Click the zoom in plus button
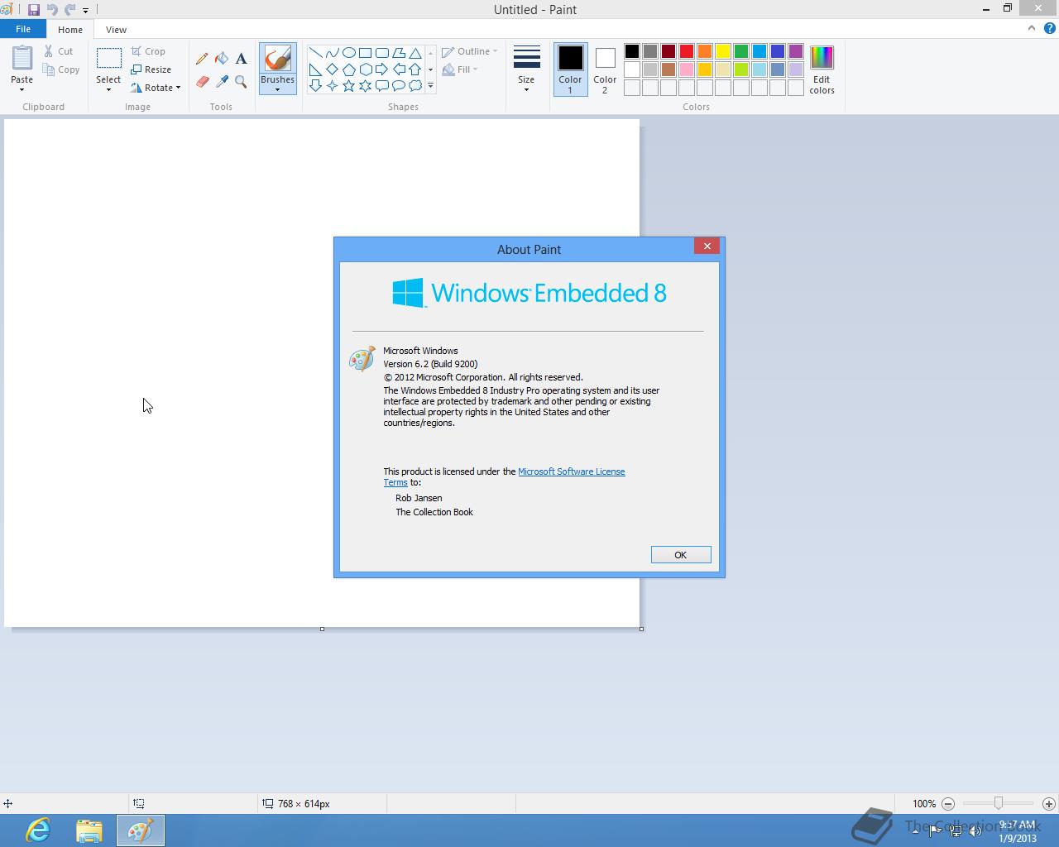 pyautogui.click(x=1049, y=803)
